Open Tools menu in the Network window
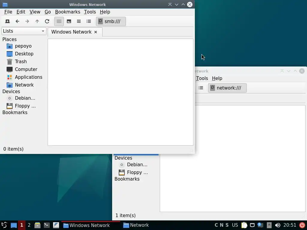Screen dimensions: 307x230 tap(202, 78)
